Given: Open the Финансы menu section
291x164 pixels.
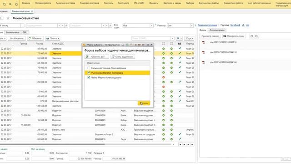Looking at the screenshot, I should [154, 3].
